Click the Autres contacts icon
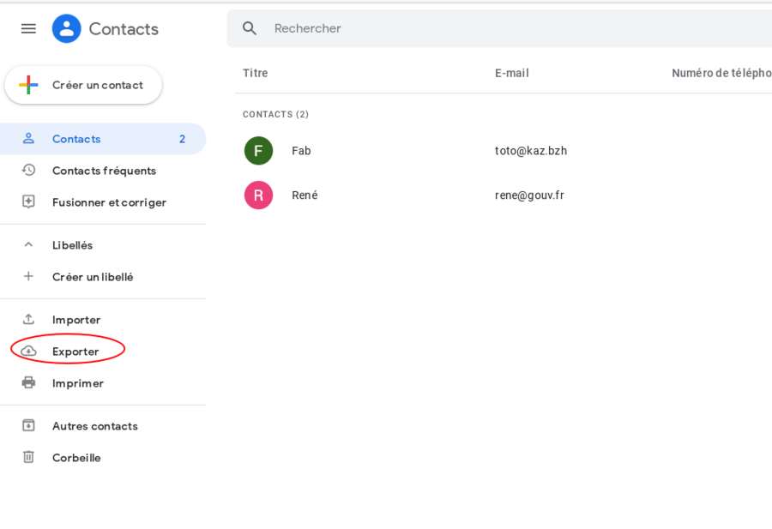Image resolution: width=772 pixels, height=529 pixels. point(28,425)
